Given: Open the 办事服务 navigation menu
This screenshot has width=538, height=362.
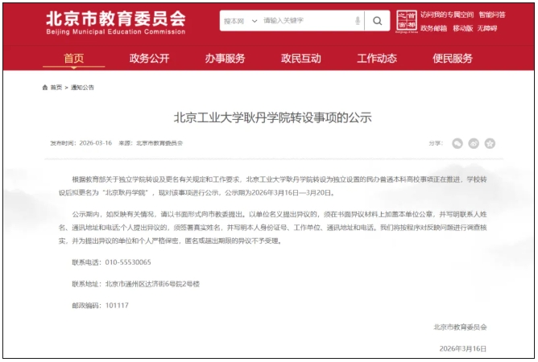Looking at the screenshot, I should (225, 58).
